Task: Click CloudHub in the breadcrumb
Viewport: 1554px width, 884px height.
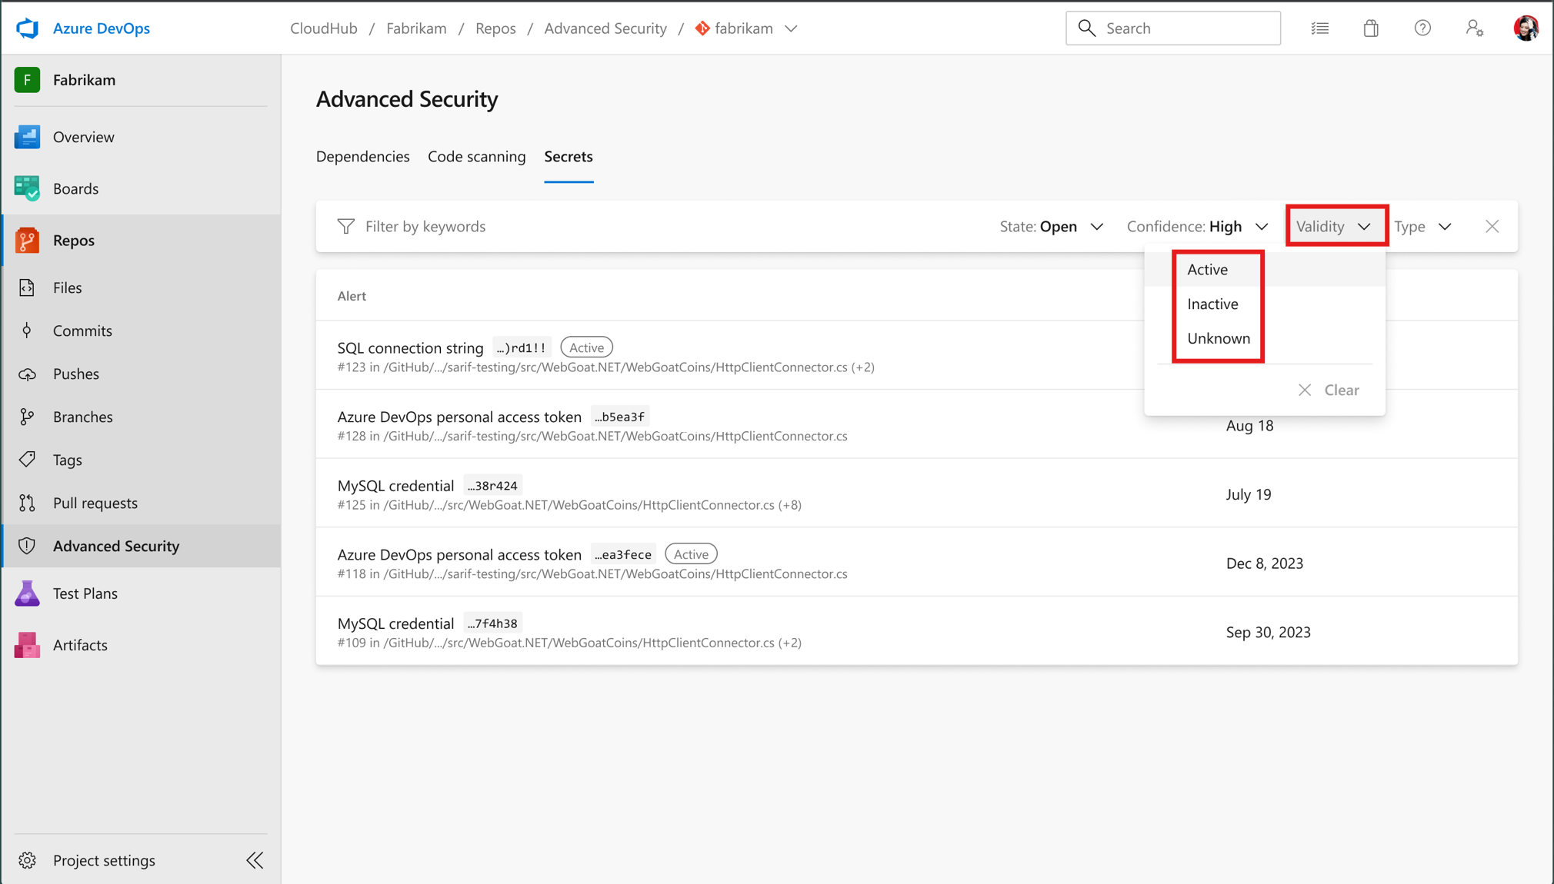Action: tap(324, 28)
